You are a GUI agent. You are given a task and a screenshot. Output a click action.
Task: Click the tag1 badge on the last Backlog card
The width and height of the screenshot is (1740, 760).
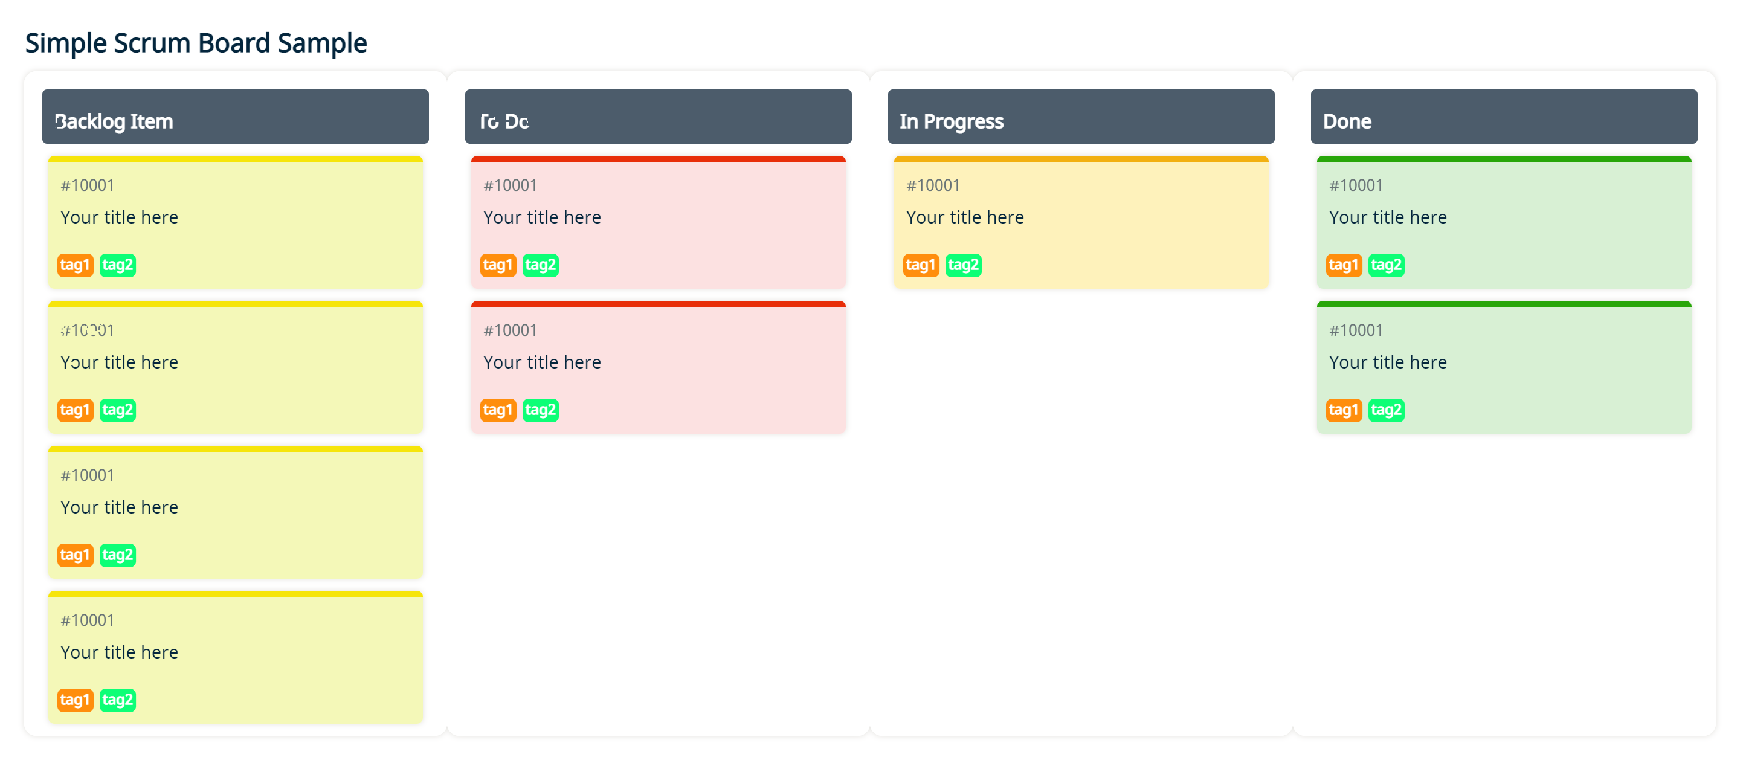click(x=75, y=700)
